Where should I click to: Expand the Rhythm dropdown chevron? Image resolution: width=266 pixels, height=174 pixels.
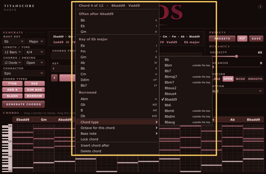[260, 91]
